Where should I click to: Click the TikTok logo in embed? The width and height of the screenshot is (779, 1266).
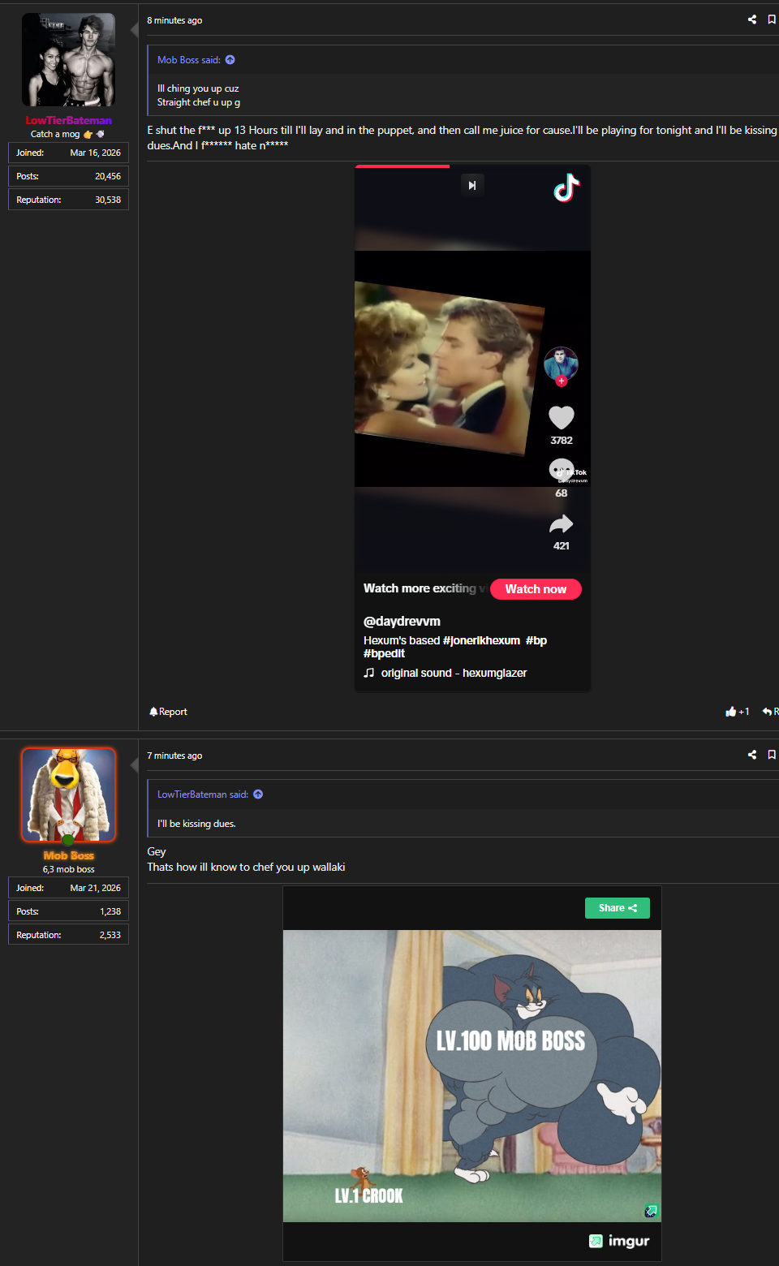pos(566,187)
